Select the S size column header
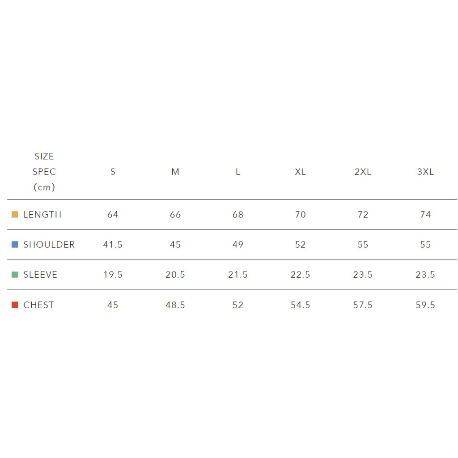Screen dimensions: 458x458 [113, 172]
